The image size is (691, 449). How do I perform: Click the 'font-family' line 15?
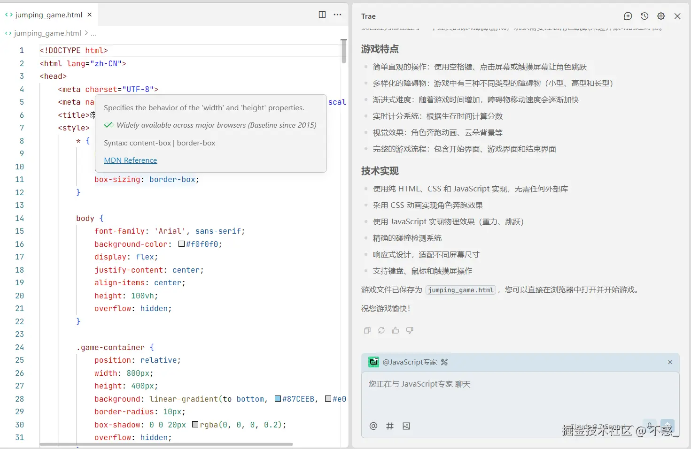pos(170,231)
